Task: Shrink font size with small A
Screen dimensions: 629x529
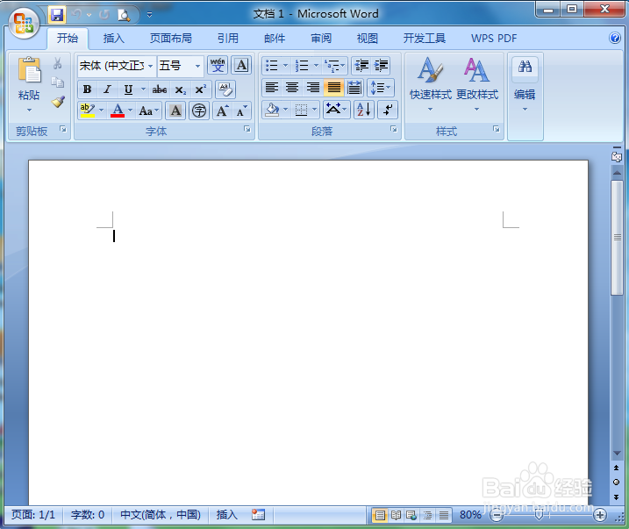Action: [x=241, y=111]
